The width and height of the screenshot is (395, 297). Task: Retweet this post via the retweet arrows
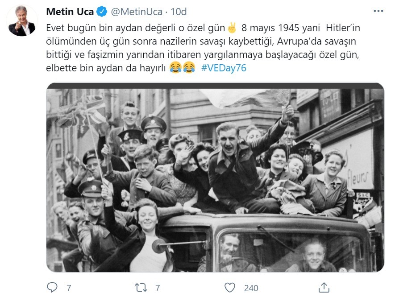[x=141, y=288]
